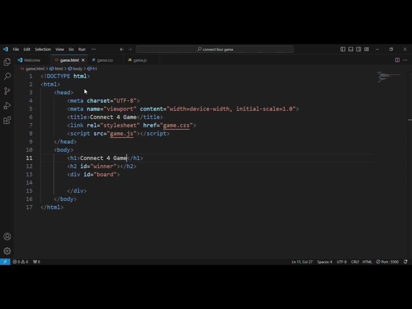Viewport: 412px width, 309px height.
Task: Open the Run menu
Action: pos(82,49)
